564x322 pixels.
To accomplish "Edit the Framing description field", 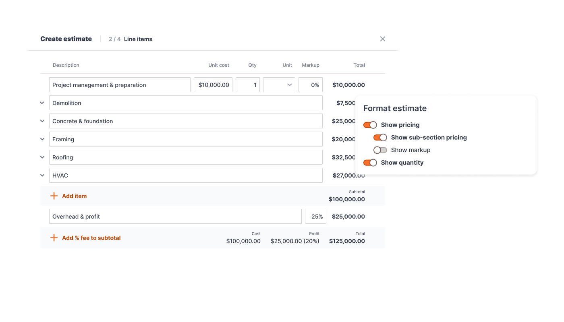I will pos(186,139).
